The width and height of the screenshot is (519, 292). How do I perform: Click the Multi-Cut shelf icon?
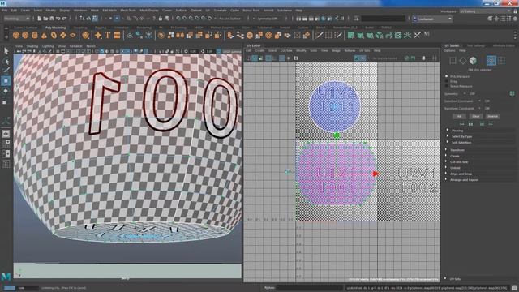pyautogui.click(x=319, y=35)
